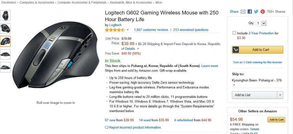Expand the shipping Details arrow
This screenshot has width=293, height=134.
click(x=138, y=49)
